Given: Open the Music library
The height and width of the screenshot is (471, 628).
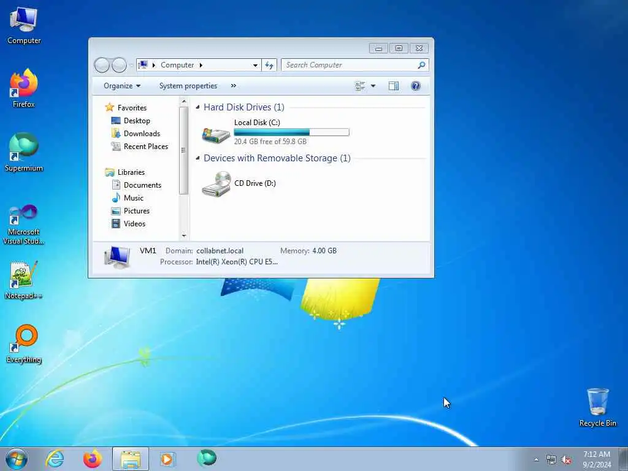Looking at the screenshot, I should [x=128, y=198].
